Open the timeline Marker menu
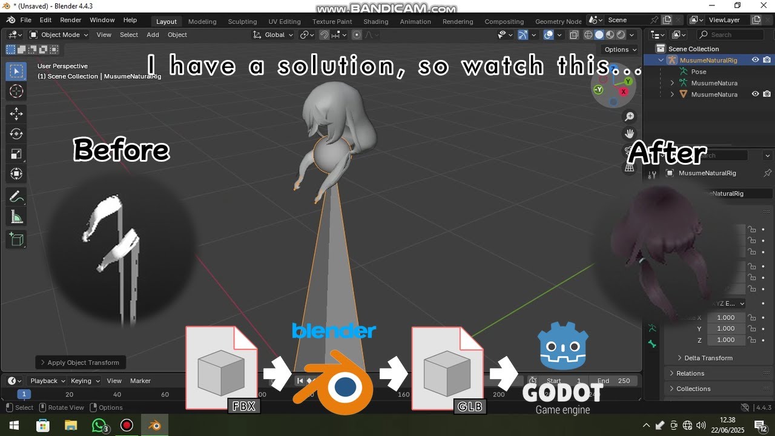The height and width of the screenshot is (436, 775). (140, 381)
